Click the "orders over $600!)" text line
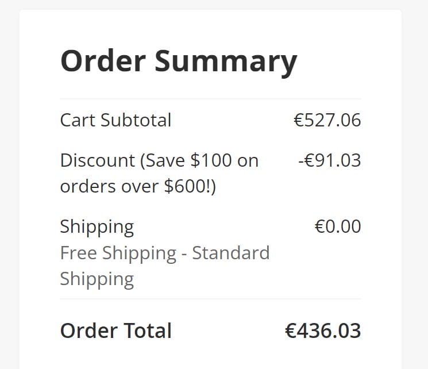 tap(138, 186)
